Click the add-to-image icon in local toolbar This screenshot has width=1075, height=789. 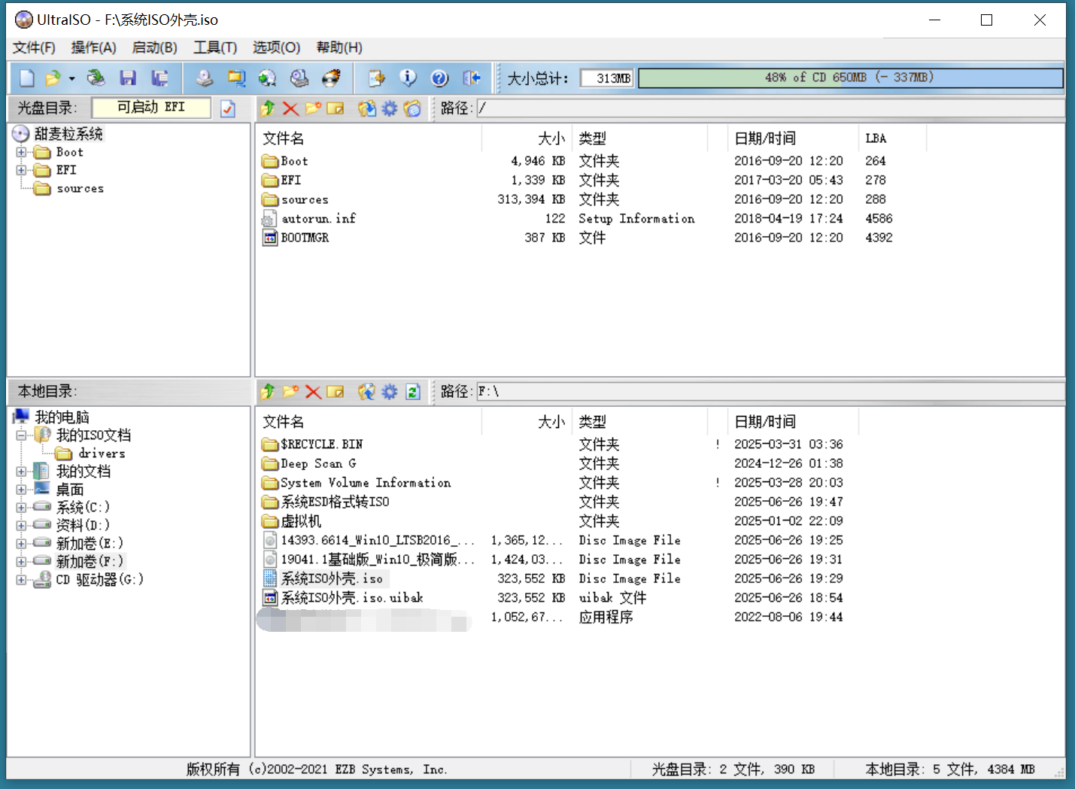pos(366,392)
